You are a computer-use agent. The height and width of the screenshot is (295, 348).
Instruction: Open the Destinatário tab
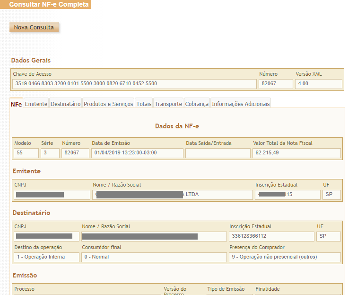point(65,104)
